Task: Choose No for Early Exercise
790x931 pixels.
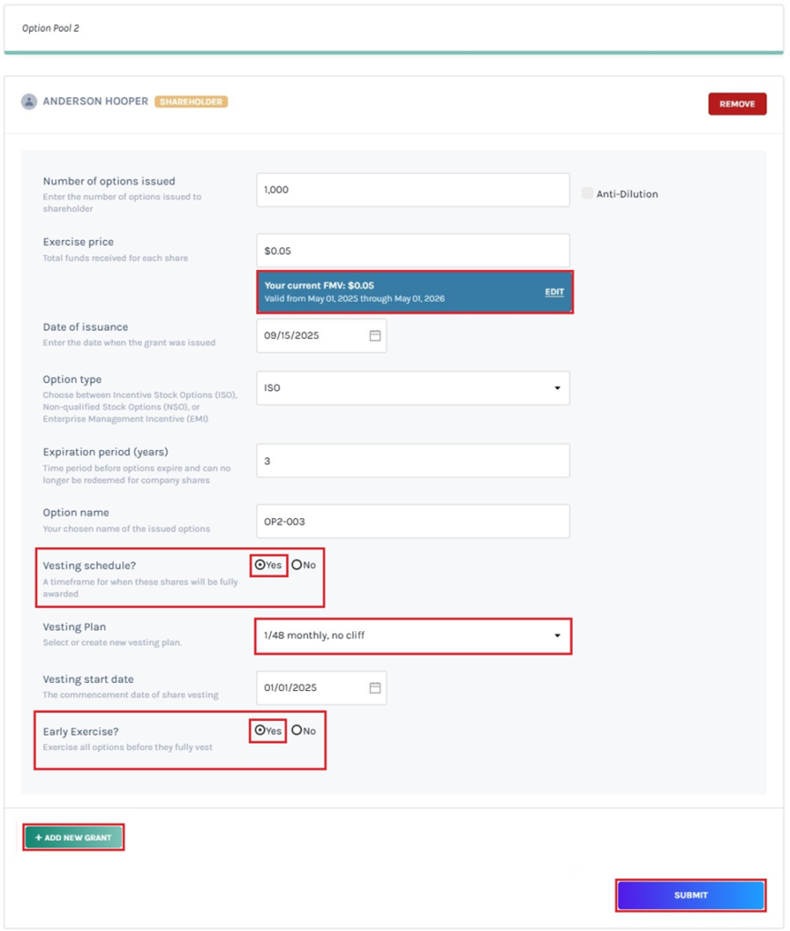Action: point(297,731)
